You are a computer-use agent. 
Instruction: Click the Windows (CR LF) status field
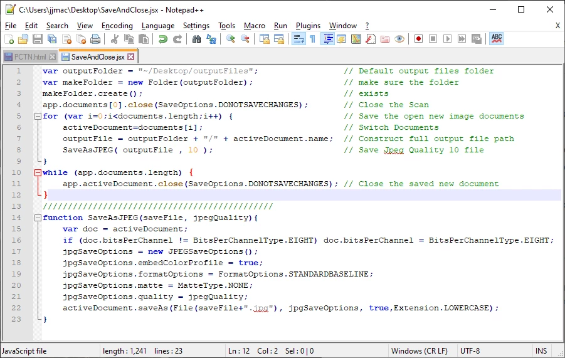pos(420,351)
